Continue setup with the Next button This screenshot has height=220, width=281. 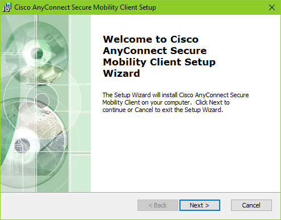[x=200, y=205]
